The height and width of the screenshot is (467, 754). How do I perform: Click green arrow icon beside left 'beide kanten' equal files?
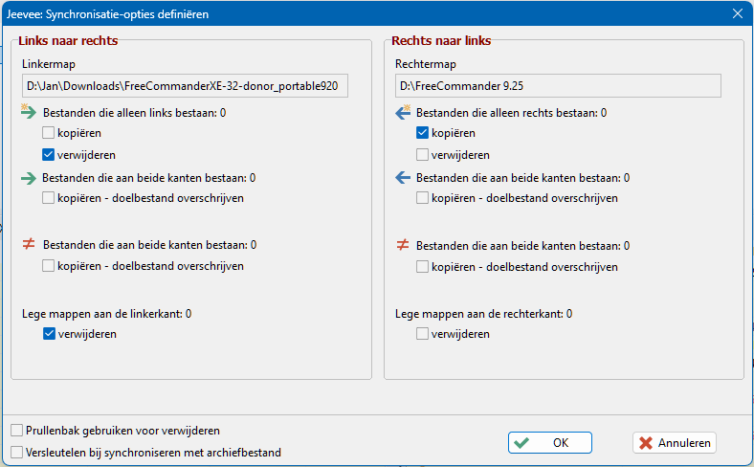pyautogui.click(x=29, y=178)
